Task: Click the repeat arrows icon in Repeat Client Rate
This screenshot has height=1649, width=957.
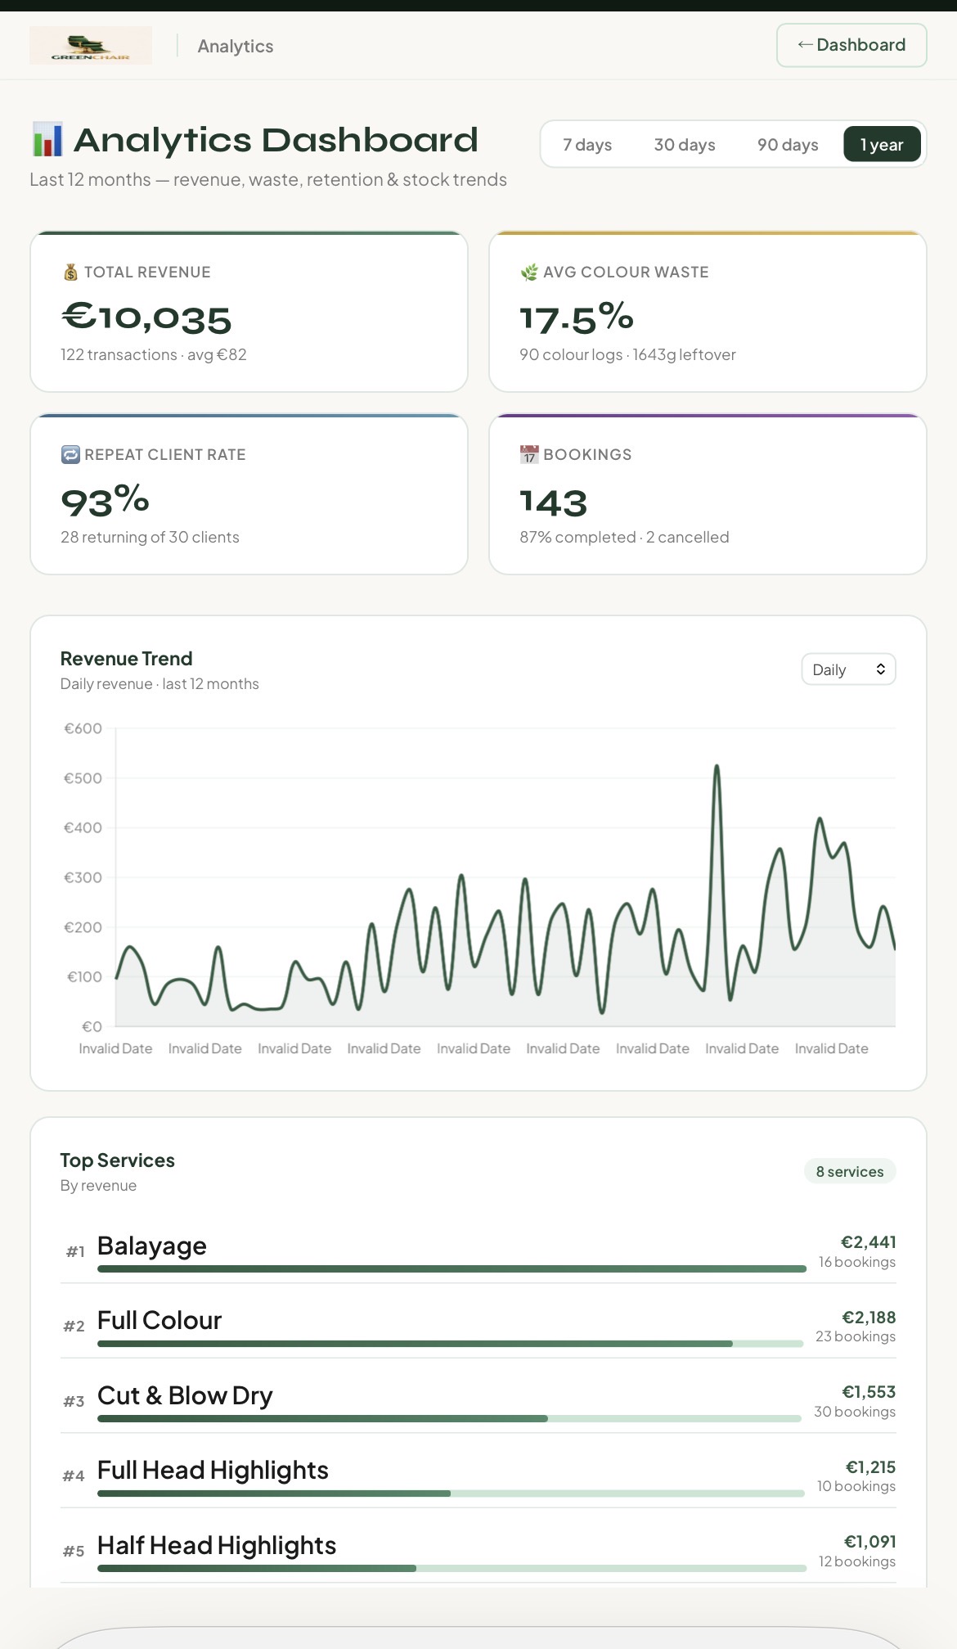Action: pos(70,455)
